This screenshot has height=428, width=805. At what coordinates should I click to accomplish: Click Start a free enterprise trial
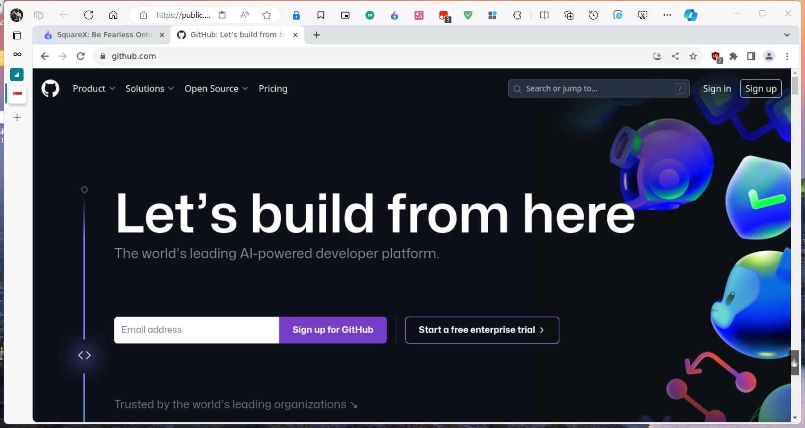(482, 330)
